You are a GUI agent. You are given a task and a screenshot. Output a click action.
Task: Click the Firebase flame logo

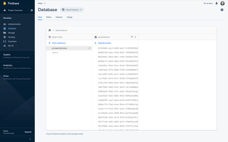click(5, 3)
